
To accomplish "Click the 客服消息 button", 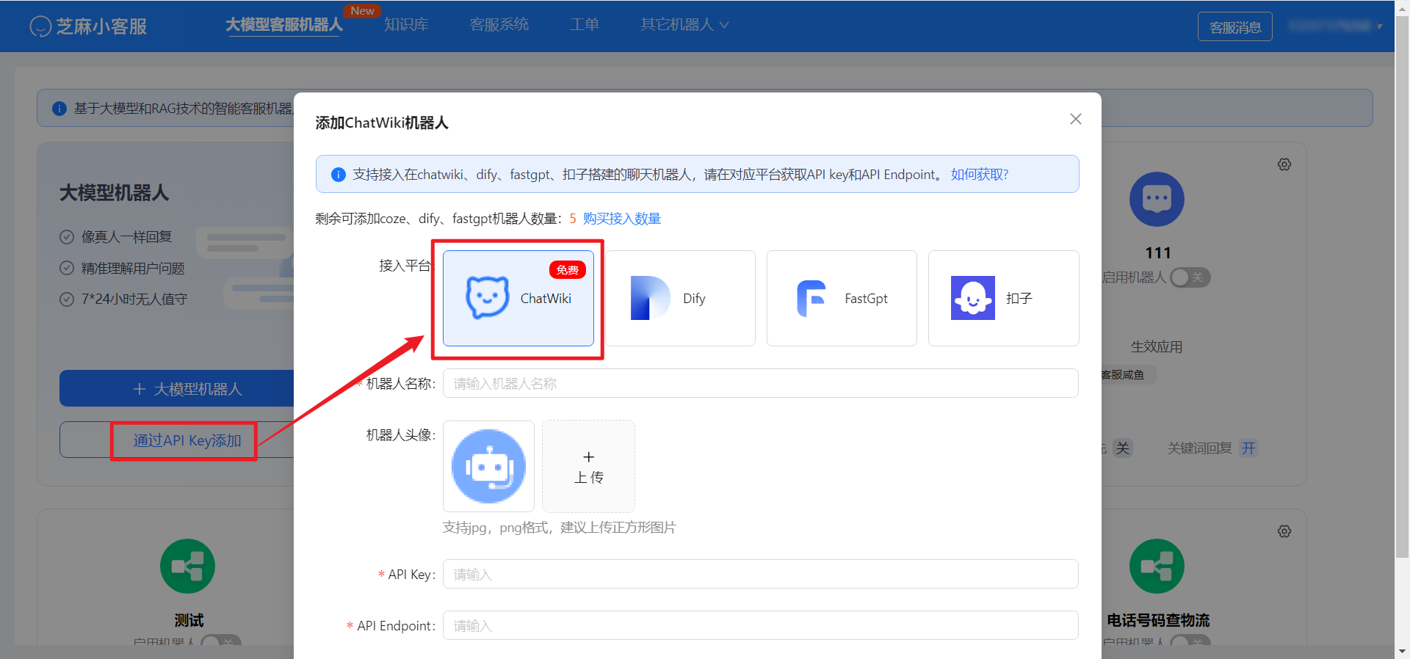I will (x=1235, y=27).
